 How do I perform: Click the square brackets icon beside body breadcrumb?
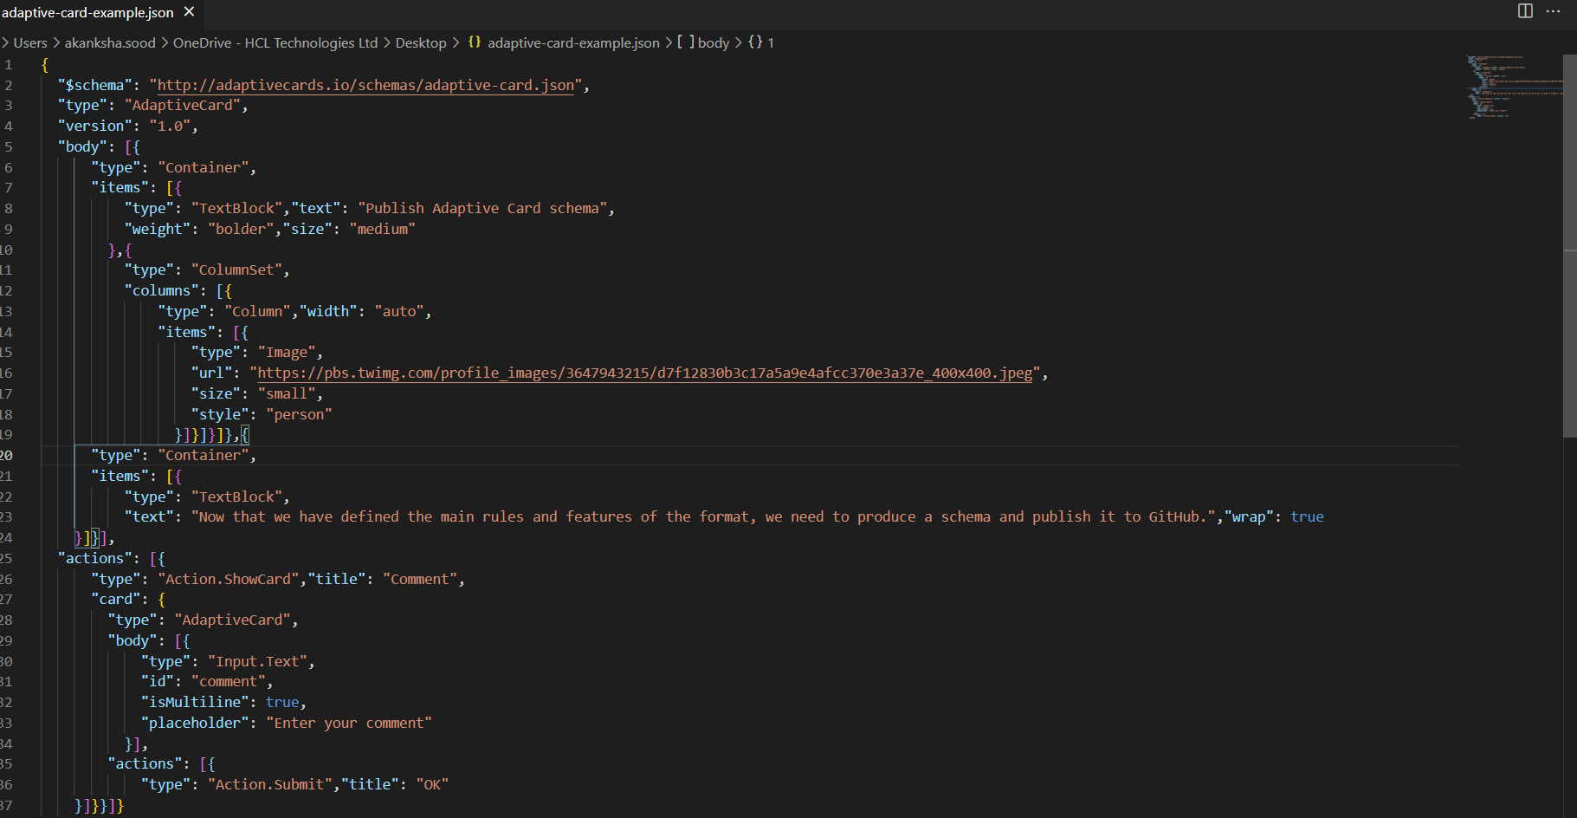coord(684,42)
